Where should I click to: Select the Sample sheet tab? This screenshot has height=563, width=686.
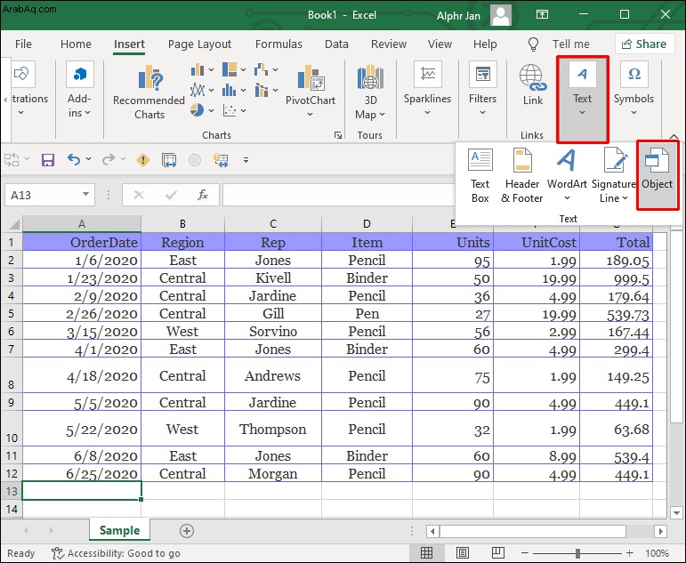tap(119, 530)
